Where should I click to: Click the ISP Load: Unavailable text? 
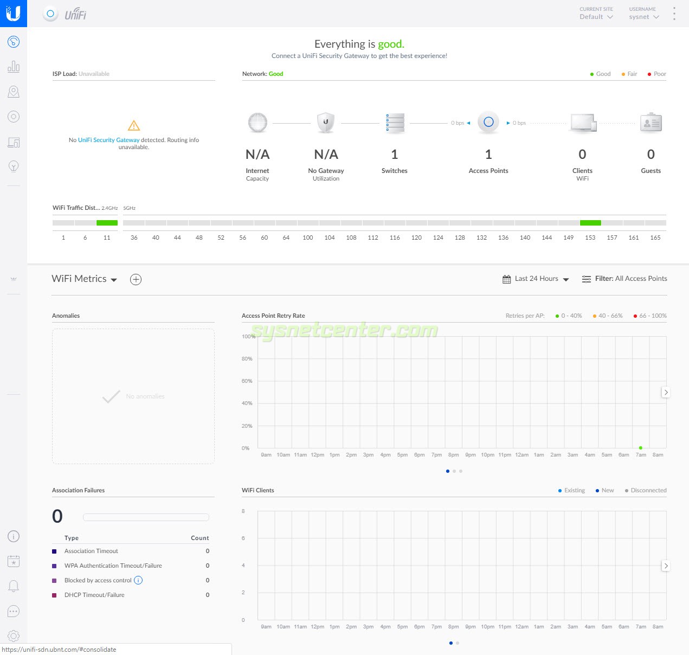[x=81, y=74]
